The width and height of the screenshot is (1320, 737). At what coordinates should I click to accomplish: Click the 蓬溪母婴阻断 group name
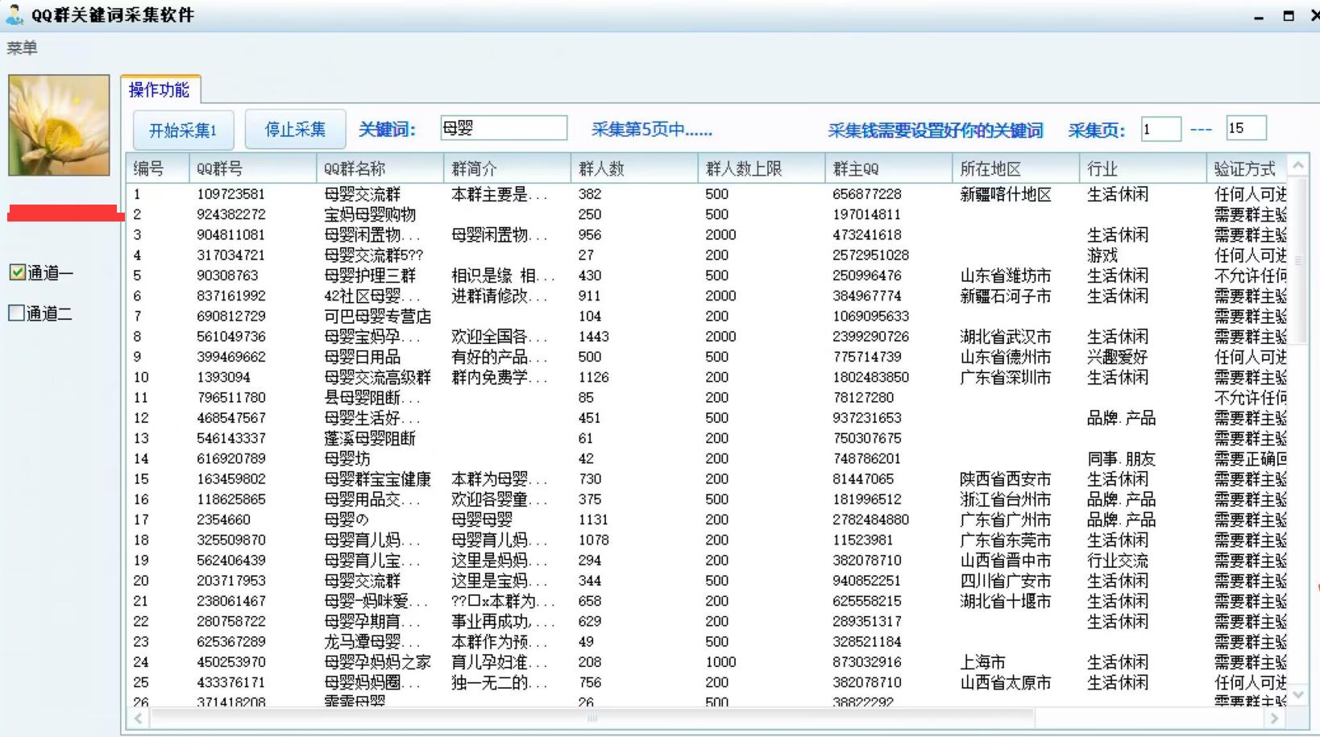pyautogui.click(x=370, y=438)
